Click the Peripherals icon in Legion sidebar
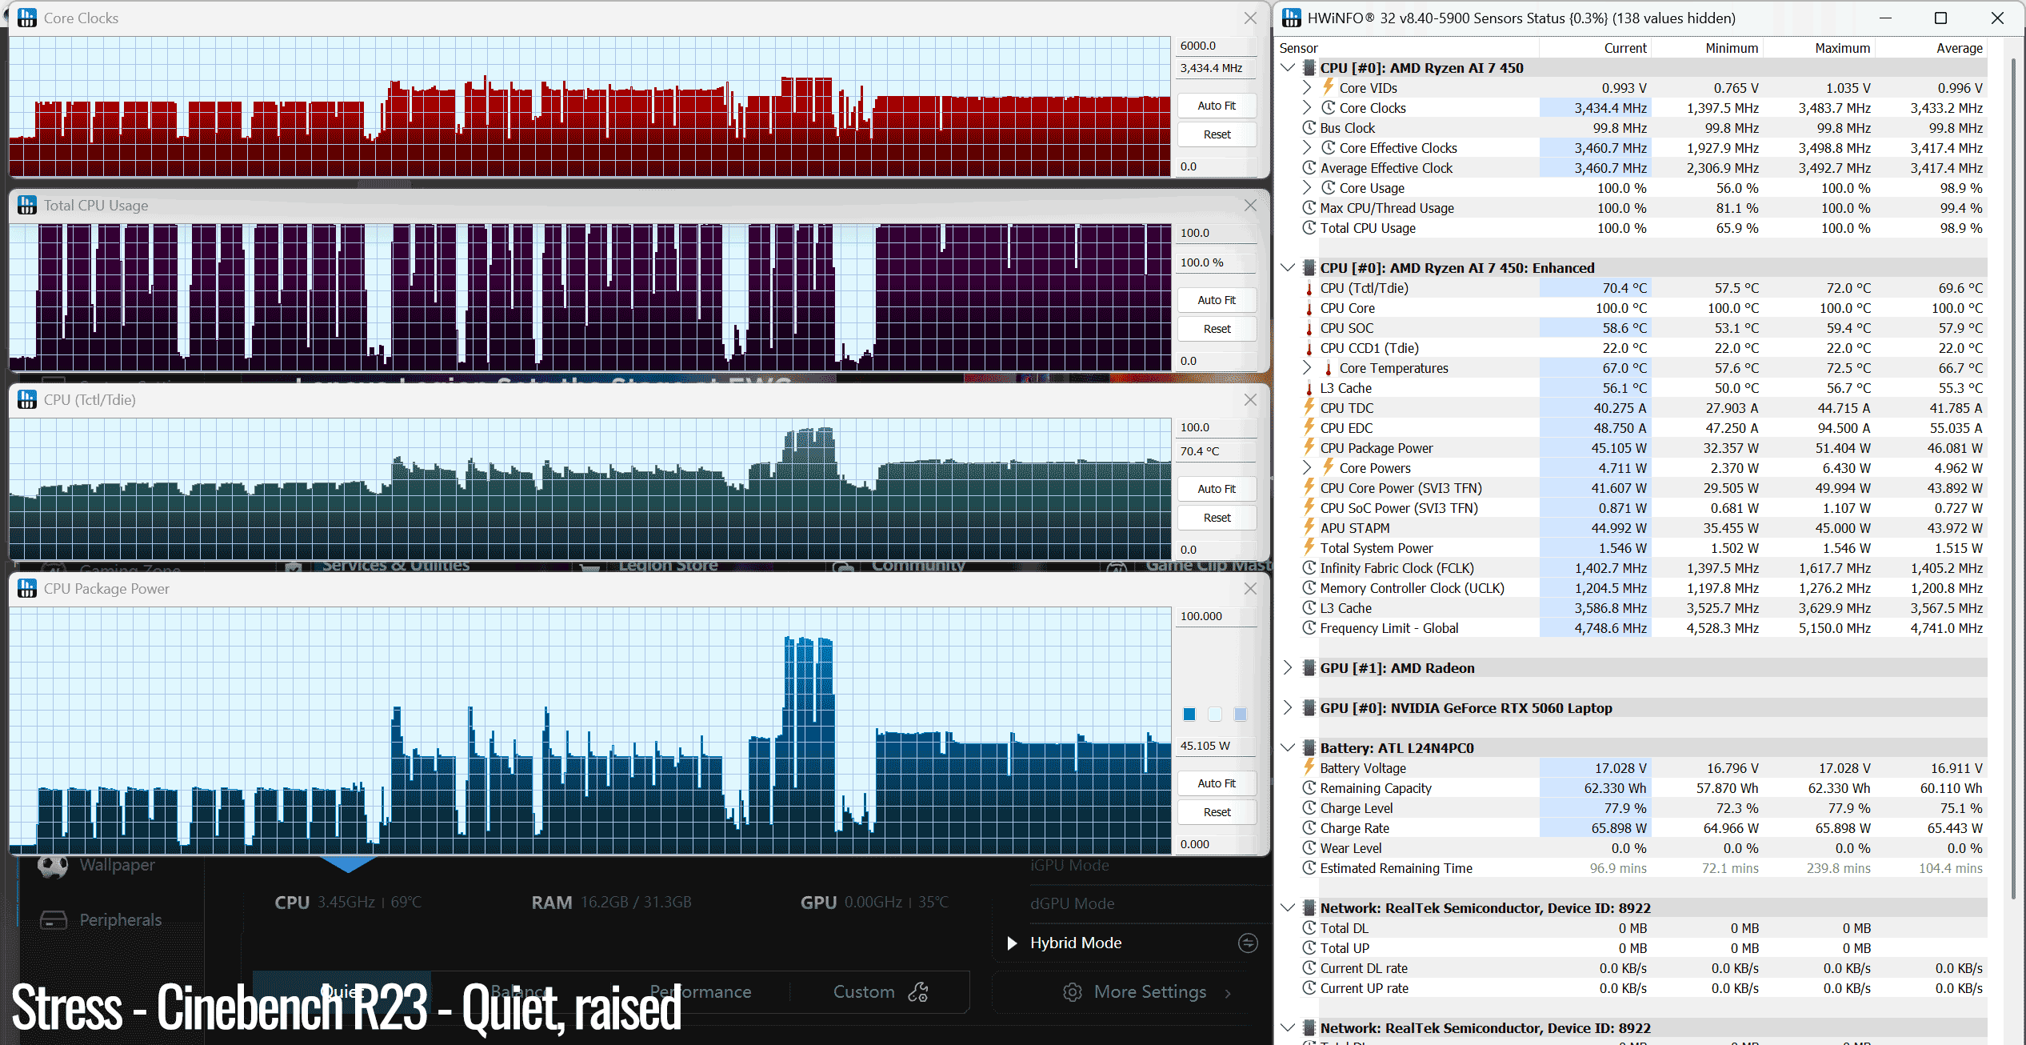This screenshot has height=1045, width=2026. pos(54,920)
